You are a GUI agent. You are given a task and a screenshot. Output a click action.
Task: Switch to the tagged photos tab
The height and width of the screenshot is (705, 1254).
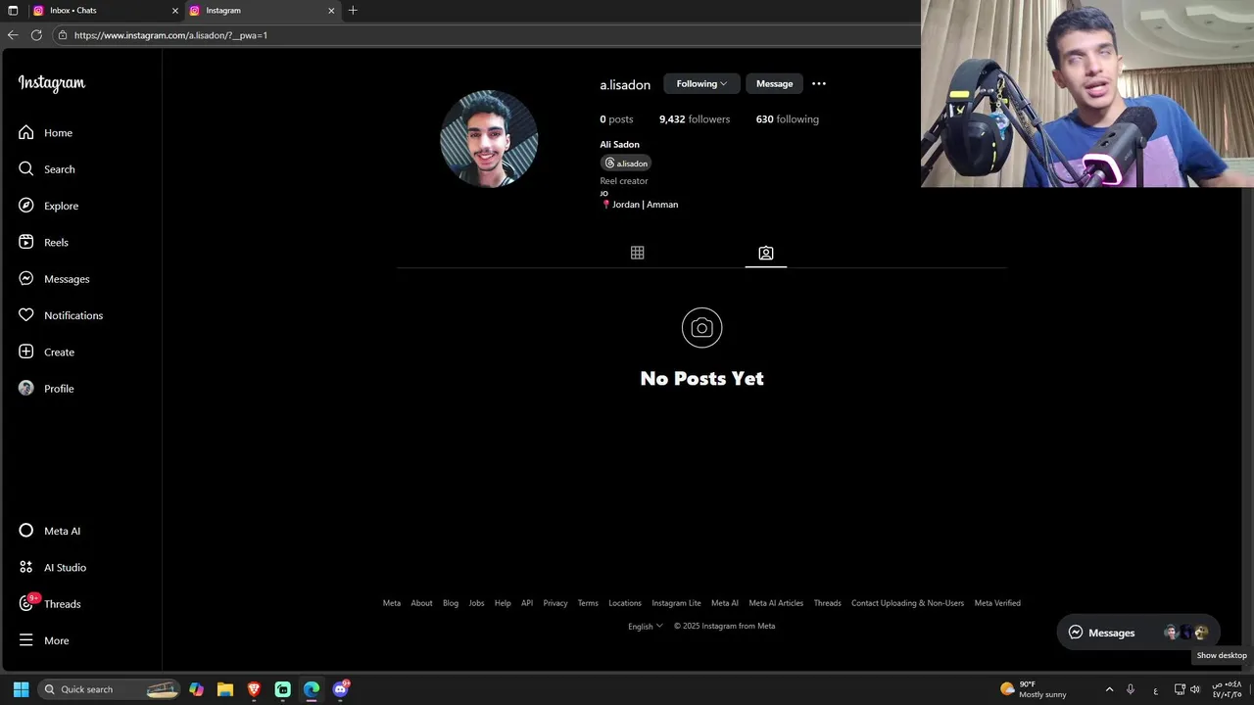pyautogui.click(x=766, y=253)
